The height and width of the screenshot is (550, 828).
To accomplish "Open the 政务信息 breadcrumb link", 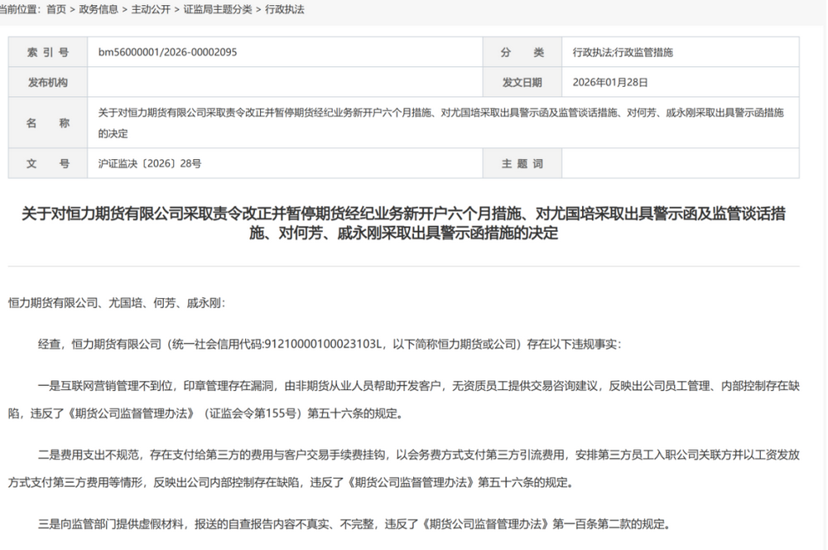I will pyautogui.click(x=99, y=9).
